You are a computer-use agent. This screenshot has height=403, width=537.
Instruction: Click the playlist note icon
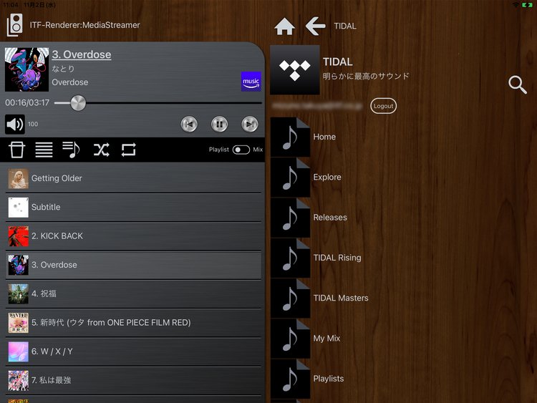click(71, 150)
